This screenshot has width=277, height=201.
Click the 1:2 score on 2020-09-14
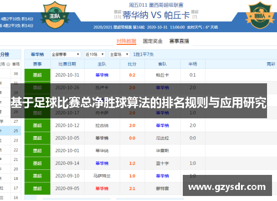click(132, 163)
